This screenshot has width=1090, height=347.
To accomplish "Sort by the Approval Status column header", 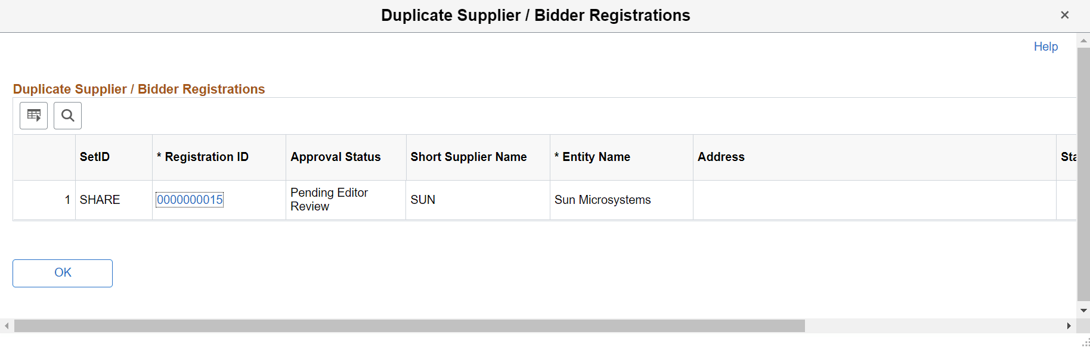I will [335, 157].
